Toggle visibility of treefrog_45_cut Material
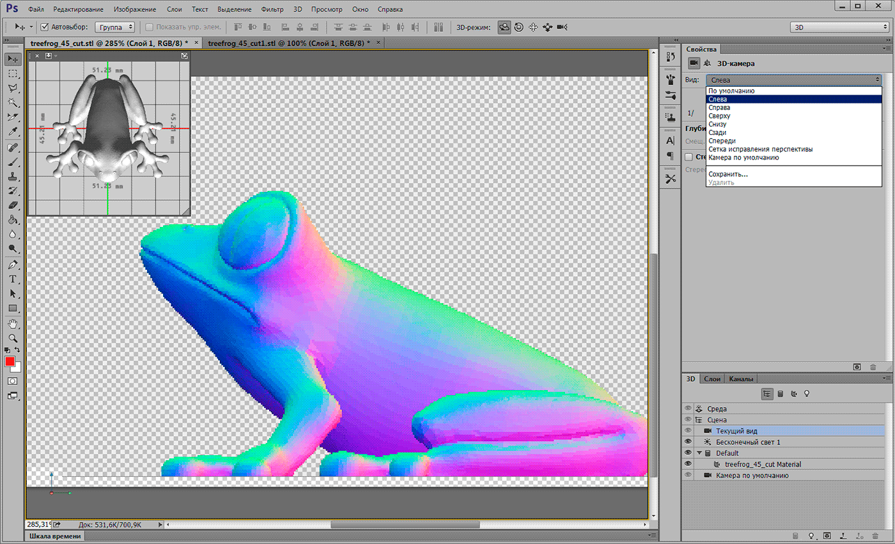Image resolution: width=895 pixels, height=544 pixels. 688,464
